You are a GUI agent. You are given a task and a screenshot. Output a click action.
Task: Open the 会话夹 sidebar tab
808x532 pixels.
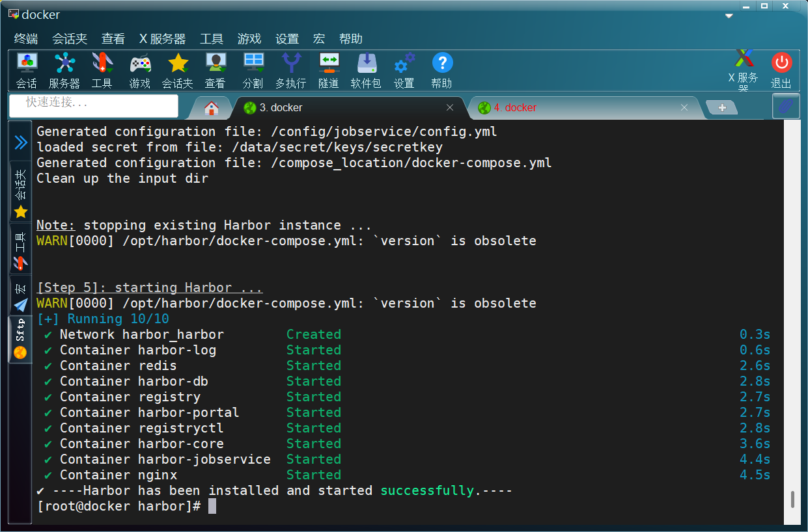(x=20, y=193)
